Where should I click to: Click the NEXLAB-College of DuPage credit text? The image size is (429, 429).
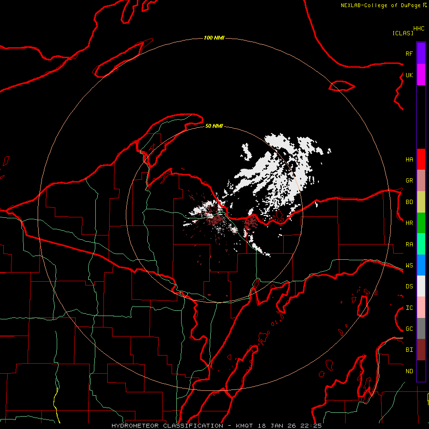pyautogui.click(x=380, y=5)
